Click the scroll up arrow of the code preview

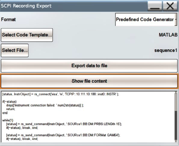pyautogui.click(x=176, y=92)
